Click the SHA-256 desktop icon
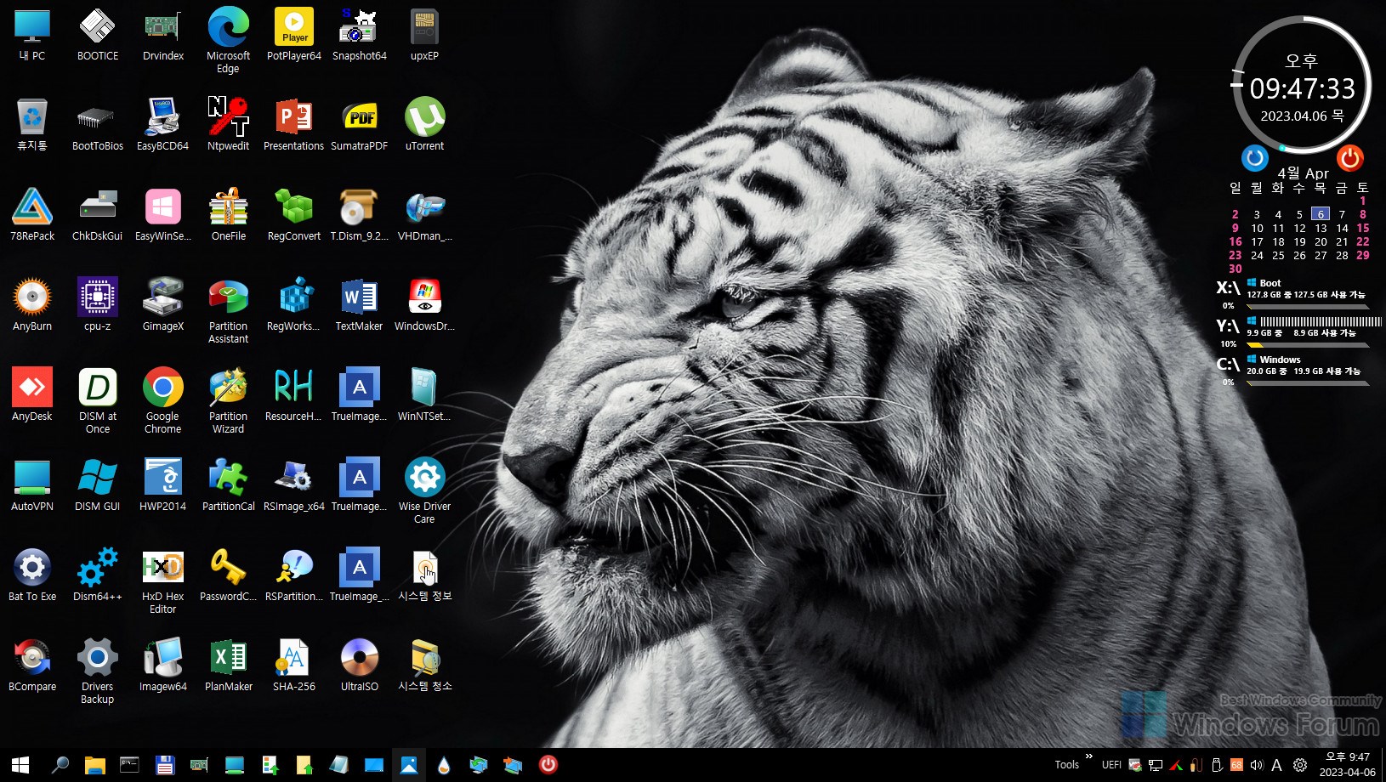The width and height of the screenshot is (1386, 782). coord(293,666)
